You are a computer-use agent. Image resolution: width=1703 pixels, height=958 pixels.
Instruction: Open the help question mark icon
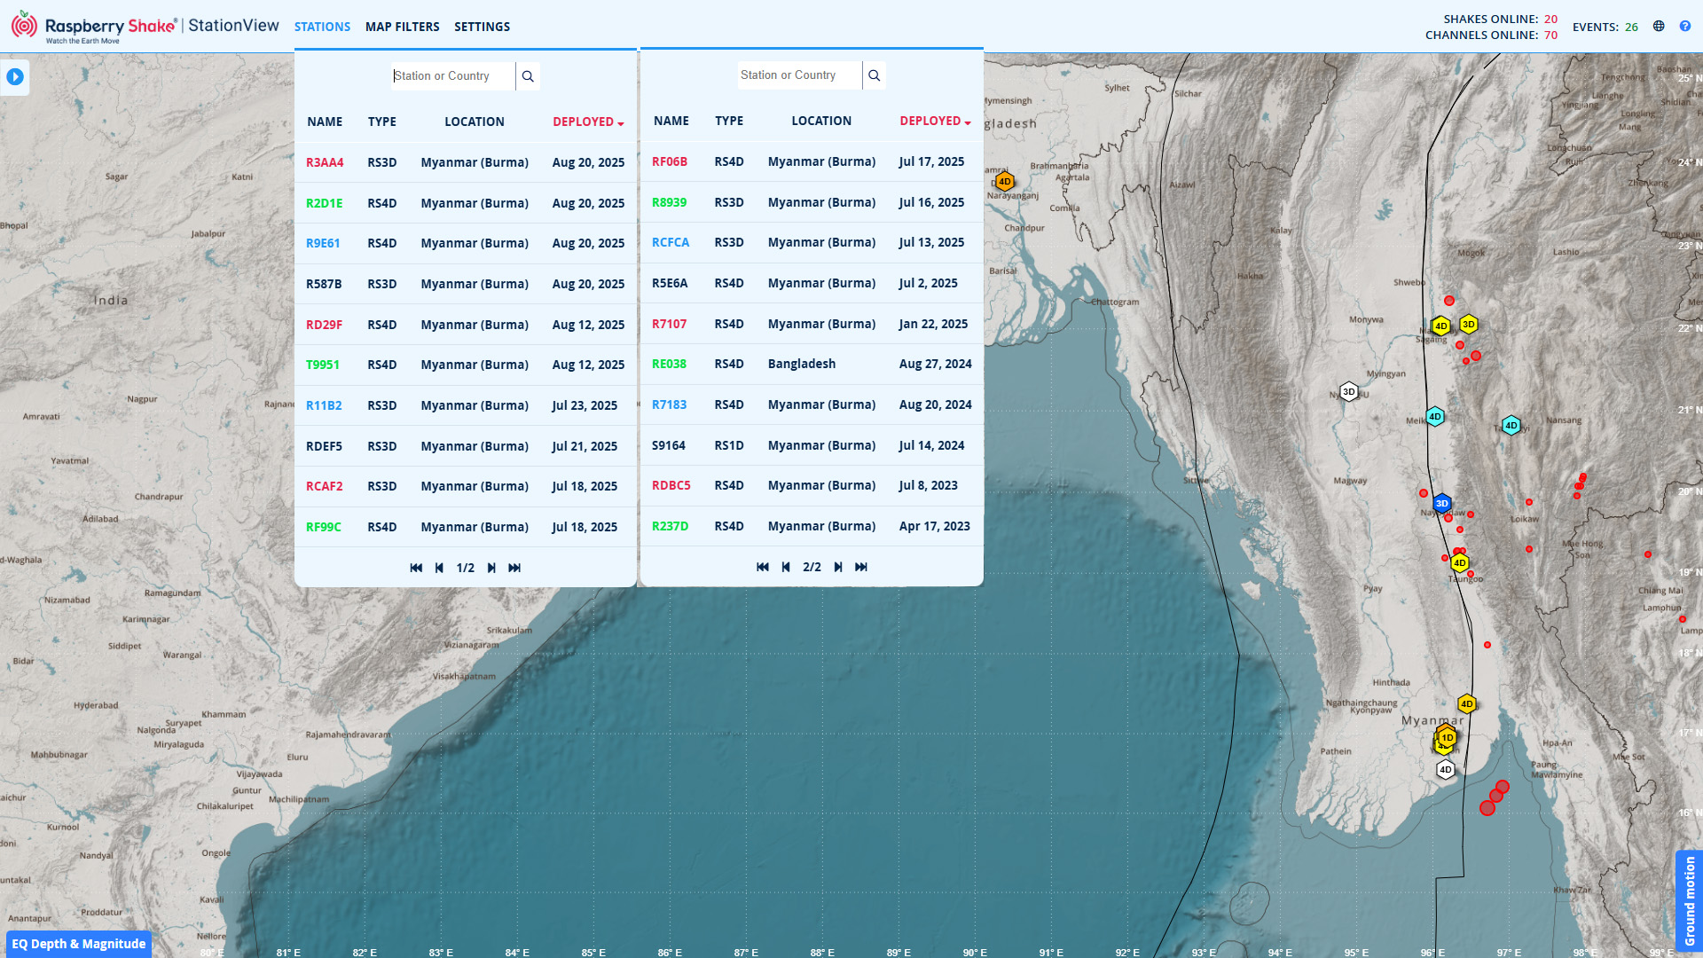point(1684,27)
